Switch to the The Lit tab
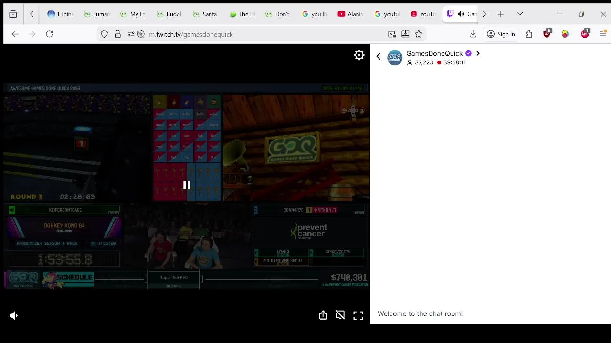Viewport: 611px width, 343px height. pos(242,14)
